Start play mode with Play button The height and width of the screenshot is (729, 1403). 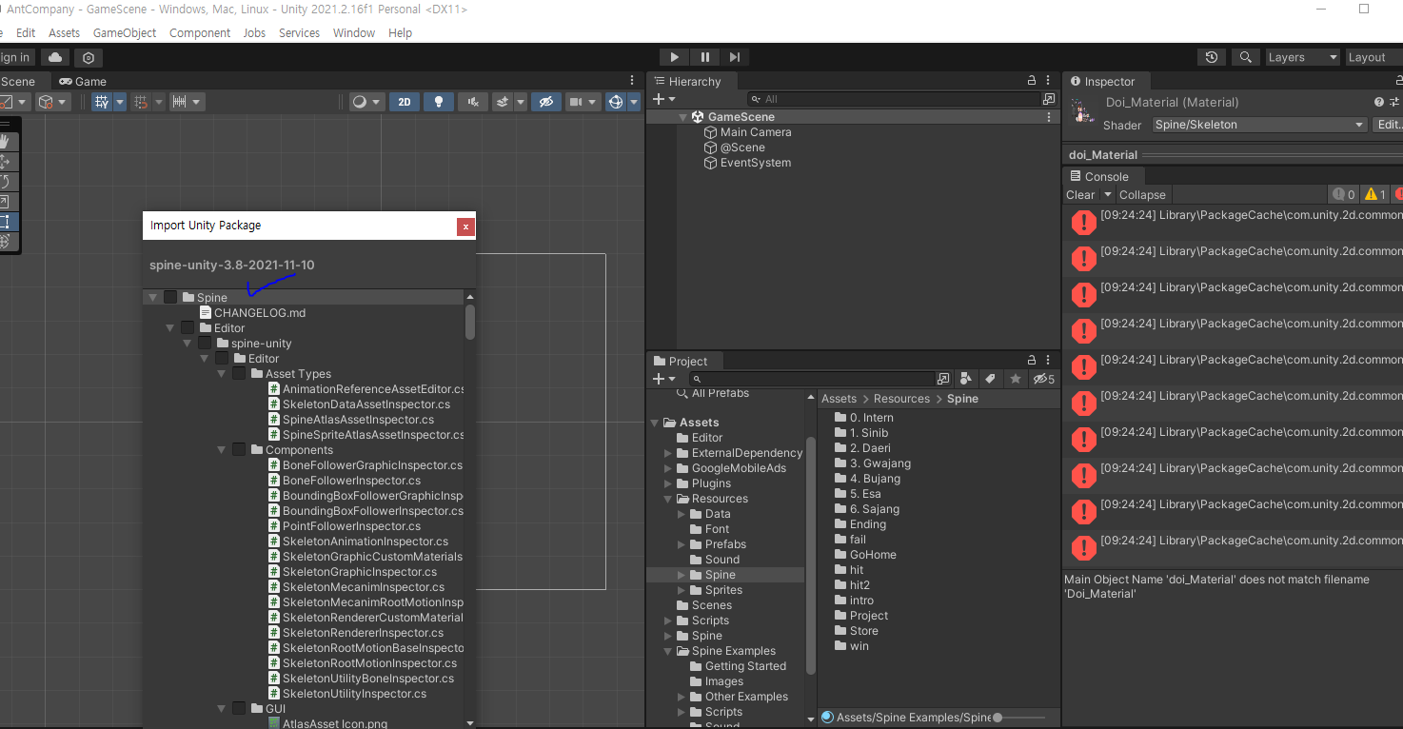[674, 57]
